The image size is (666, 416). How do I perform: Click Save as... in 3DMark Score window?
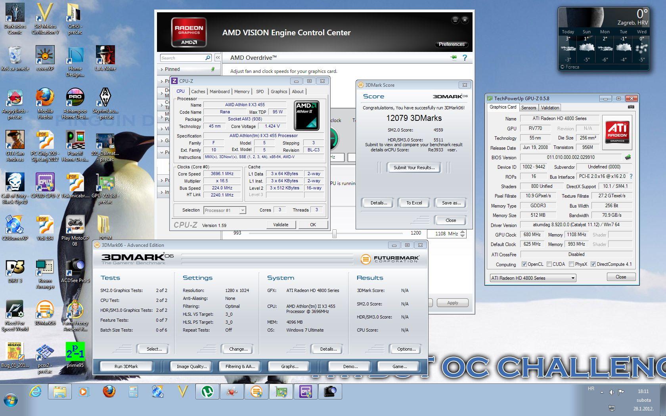point(452,203)
